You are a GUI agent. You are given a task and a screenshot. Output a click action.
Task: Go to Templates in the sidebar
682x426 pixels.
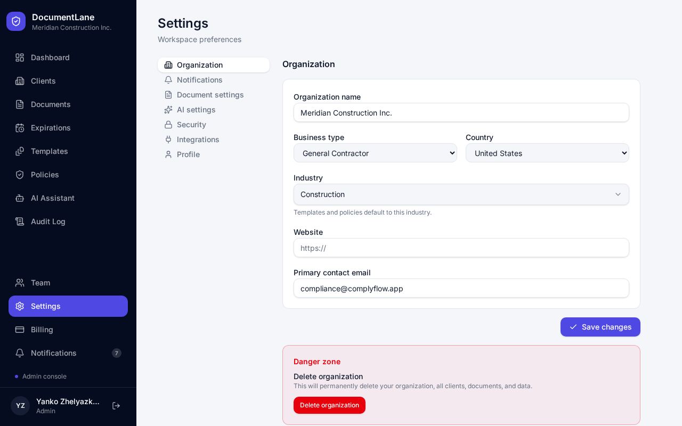[x=68, y=151]
